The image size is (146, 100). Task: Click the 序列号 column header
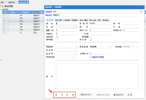(14, 12)
